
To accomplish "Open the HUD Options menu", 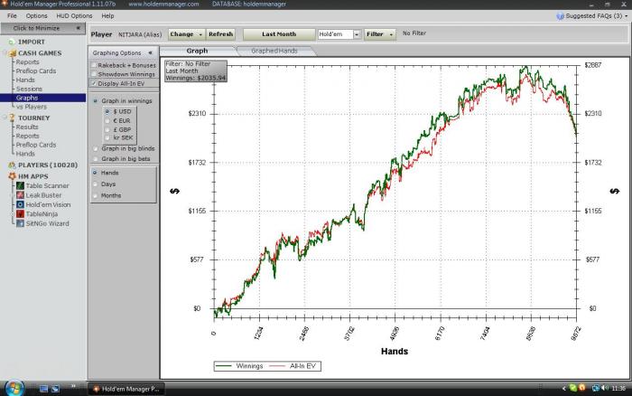I will click(74, 15).
